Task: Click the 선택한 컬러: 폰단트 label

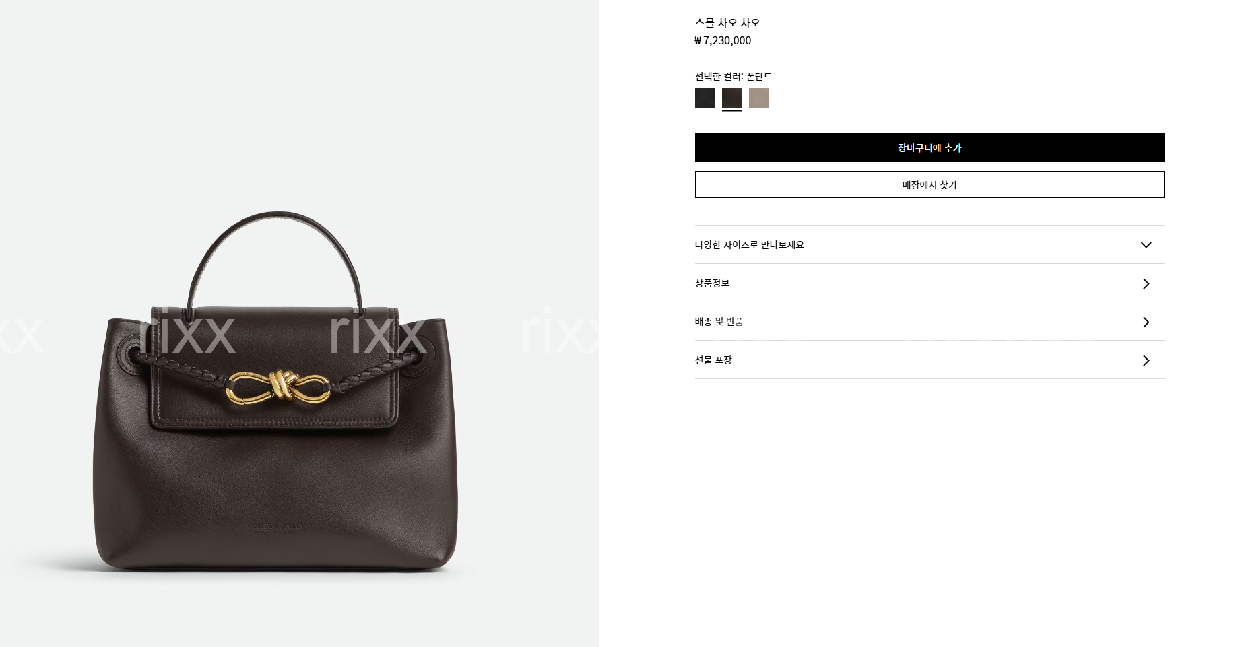Action: pyautogui.click(x=734, y=76)
